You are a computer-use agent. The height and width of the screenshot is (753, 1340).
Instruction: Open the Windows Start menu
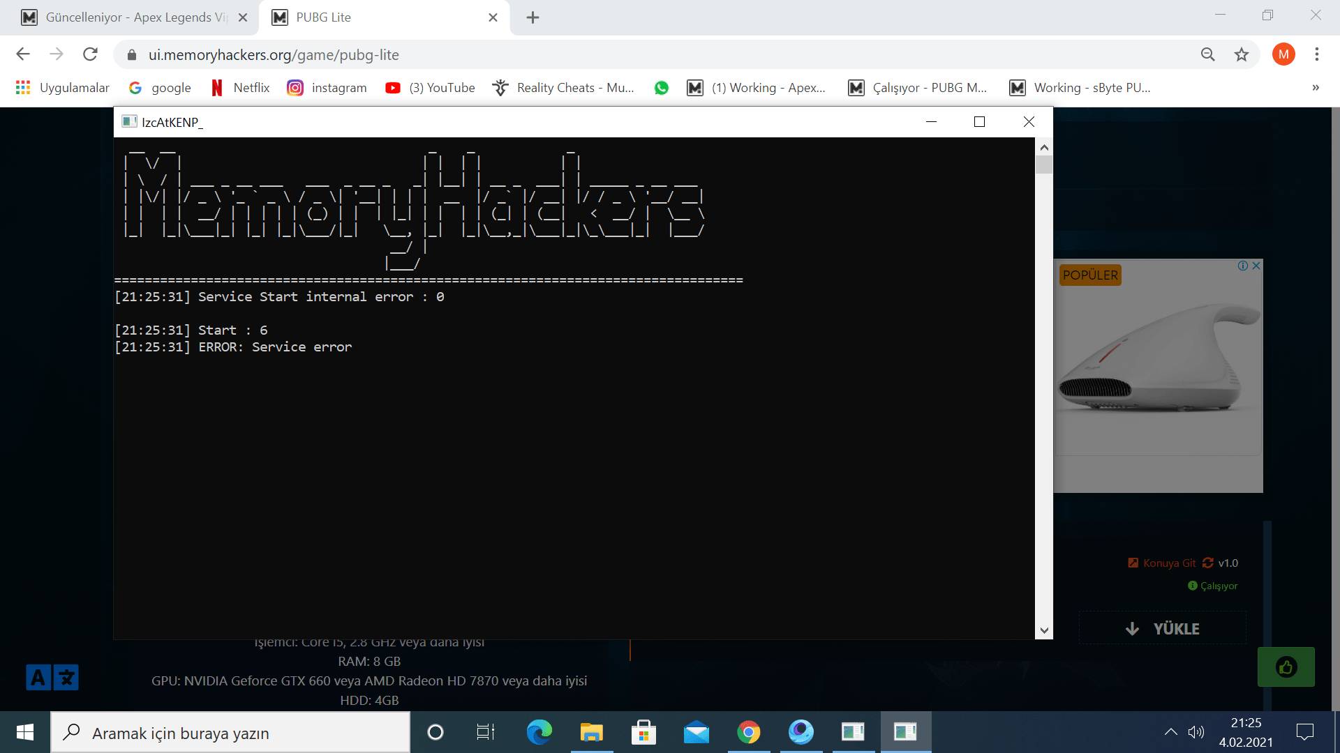(25, 732)
